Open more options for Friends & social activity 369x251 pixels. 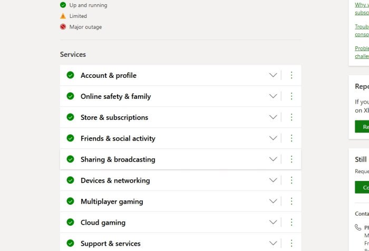point(292,138)
